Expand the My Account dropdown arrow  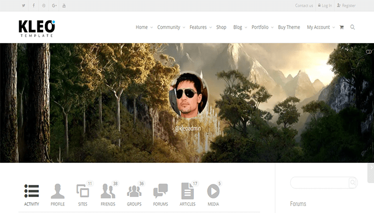(334, 28)
